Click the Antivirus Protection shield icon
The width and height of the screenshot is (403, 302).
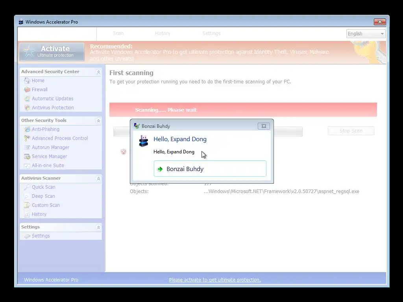point(27,108)
